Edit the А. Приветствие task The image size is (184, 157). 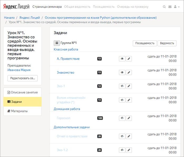tap(129, 59)
